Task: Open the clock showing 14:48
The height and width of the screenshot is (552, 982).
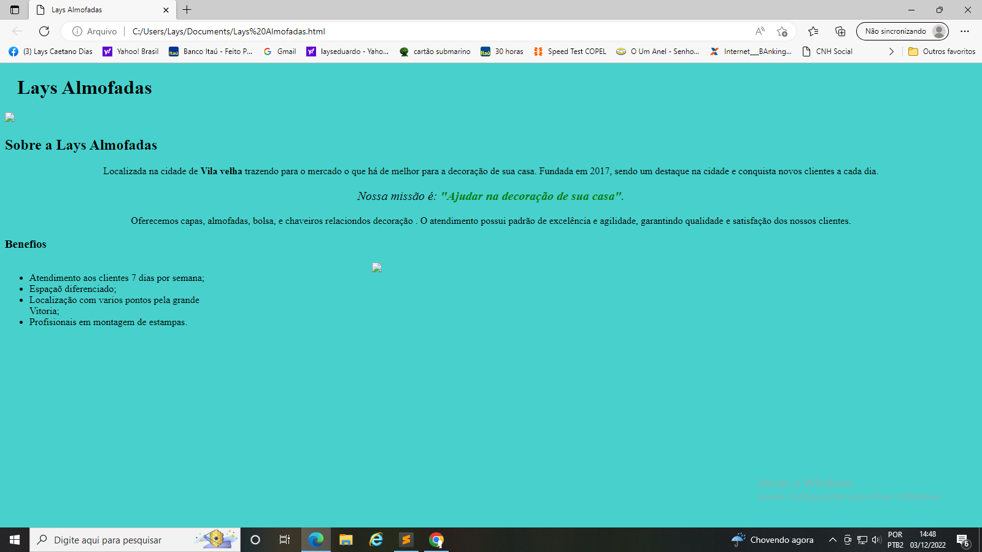Action: click(928, 540)
